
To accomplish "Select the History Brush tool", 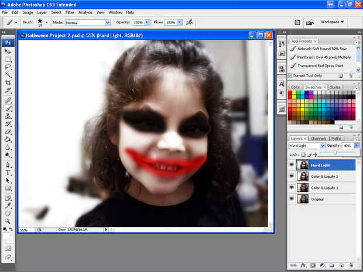I will point(8,124).
